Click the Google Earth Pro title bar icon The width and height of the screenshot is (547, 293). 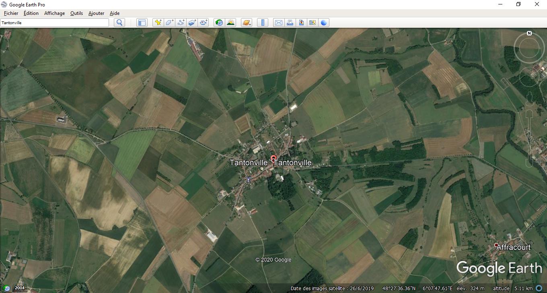(4, 4)
